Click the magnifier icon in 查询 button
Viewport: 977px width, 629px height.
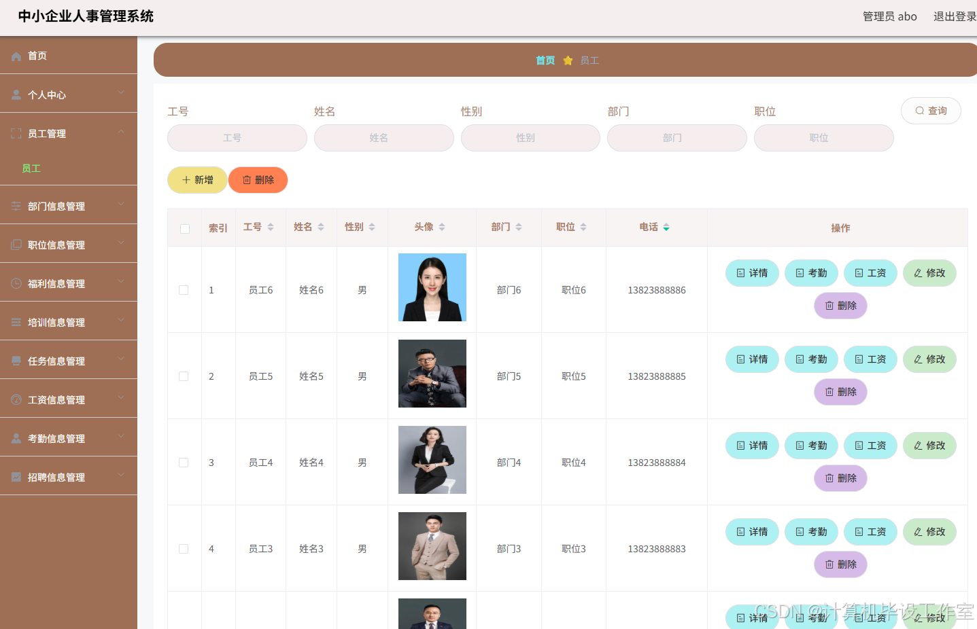coord(919,111)
